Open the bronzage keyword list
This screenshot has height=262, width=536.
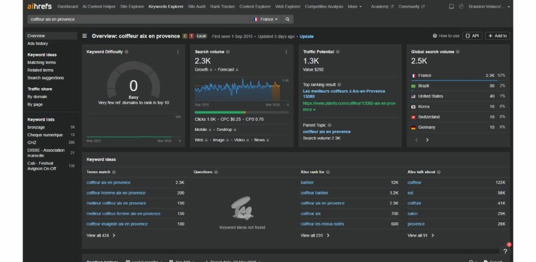tap(36, 127)
